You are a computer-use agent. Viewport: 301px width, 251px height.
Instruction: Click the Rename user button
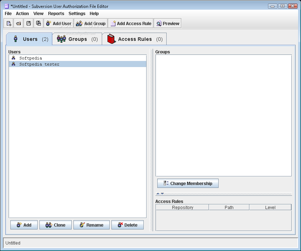[x=92, y=225]
